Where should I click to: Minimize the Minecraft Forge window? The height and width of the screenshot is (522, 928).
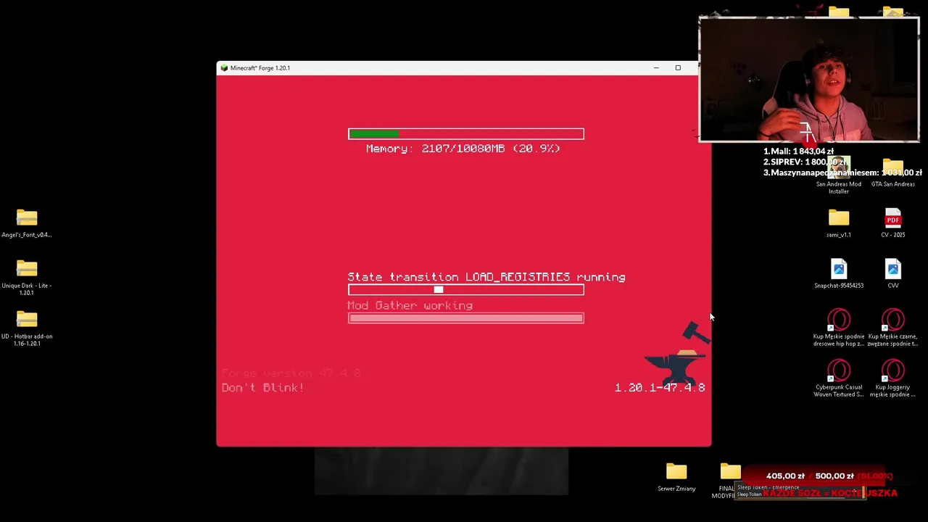click(656, 68)
